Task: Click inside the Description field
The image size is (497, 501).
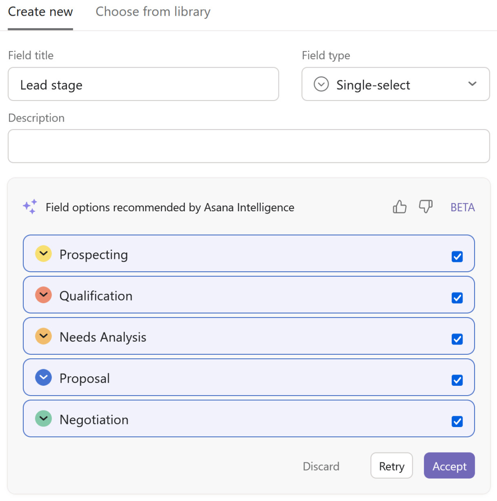Action: [x=249, y=146]
